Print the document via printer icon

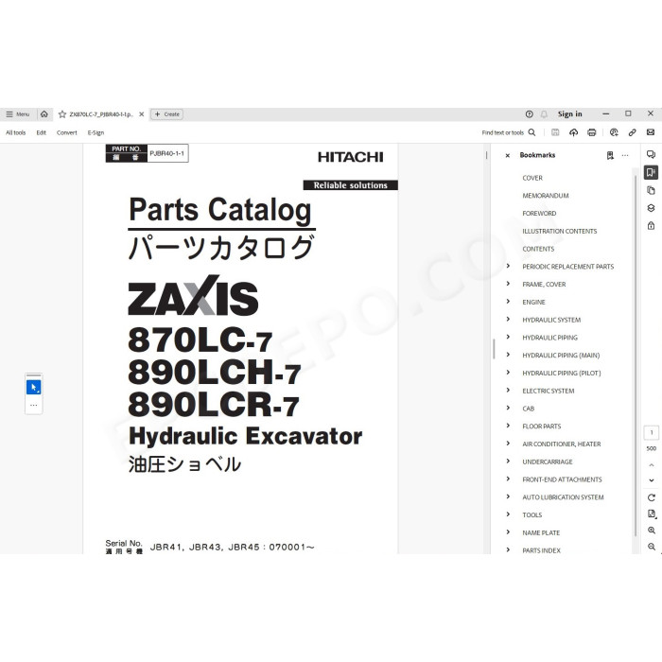591,132
